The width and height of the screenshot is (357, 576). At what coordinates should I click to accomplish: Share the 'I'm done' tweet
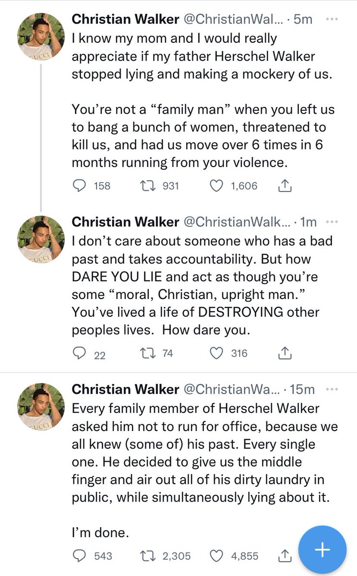pos(284,556)
